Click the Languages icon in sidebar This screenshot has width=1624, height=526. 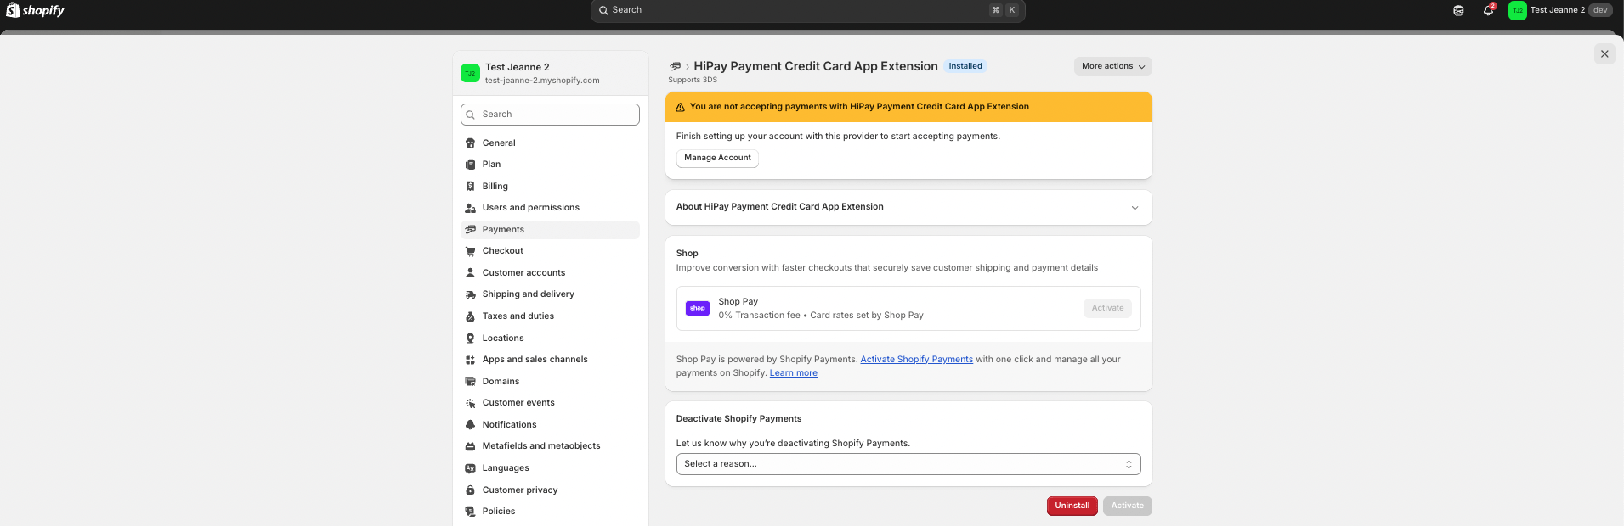pos(470,468)
